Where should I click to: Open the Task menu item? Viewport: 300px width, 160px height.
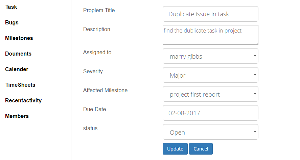(11, 7)
